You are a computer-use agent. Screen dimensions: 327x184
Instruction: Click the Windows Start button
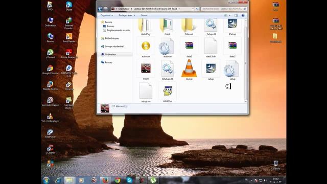[46, 180]
